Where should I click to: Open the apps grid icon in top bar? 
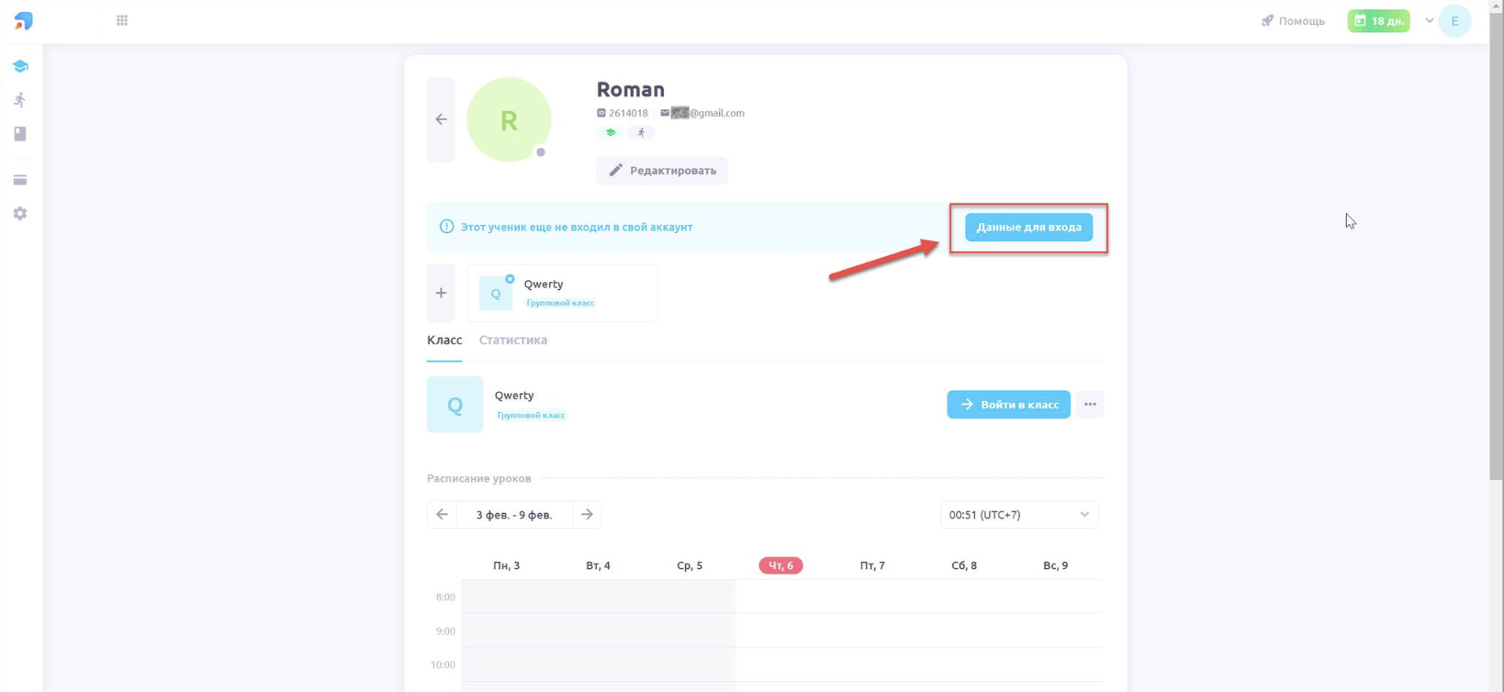coord(122,20)
